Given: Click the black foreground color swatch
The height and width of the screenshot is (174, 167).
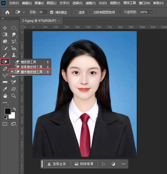Looking at the screenshot, I should click(7, 111).
